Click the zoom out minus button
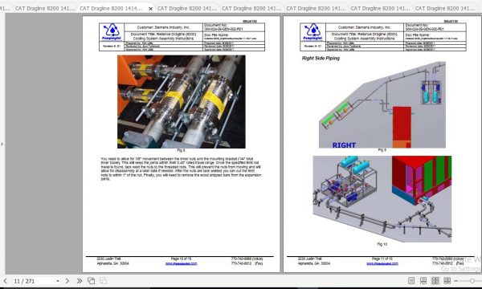This screenshot has width=482, height=289. tap(456, 281)
